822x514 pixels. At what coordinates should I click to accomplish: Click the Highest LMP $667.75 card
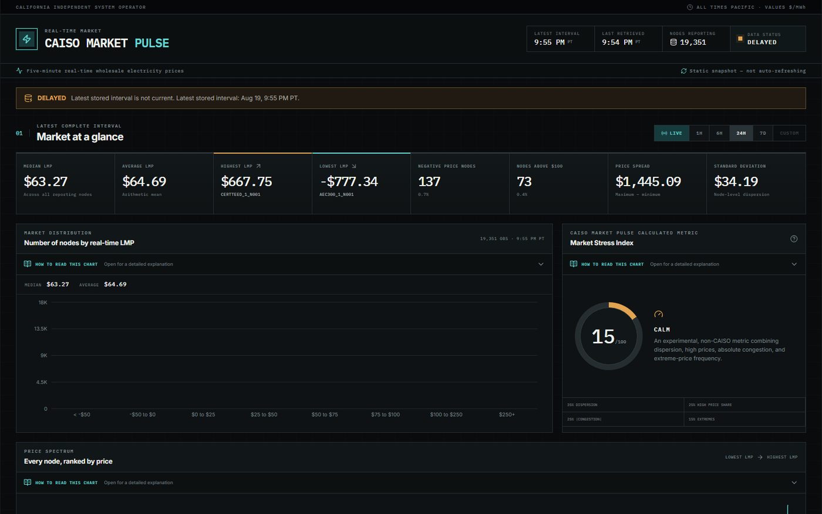pos(263,183)
